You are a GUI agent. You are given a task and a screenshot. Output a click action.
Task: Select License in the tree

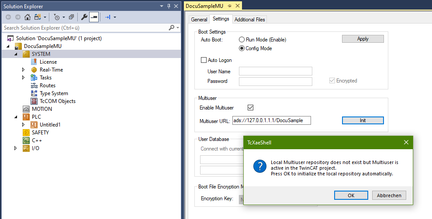pos(48,62)
